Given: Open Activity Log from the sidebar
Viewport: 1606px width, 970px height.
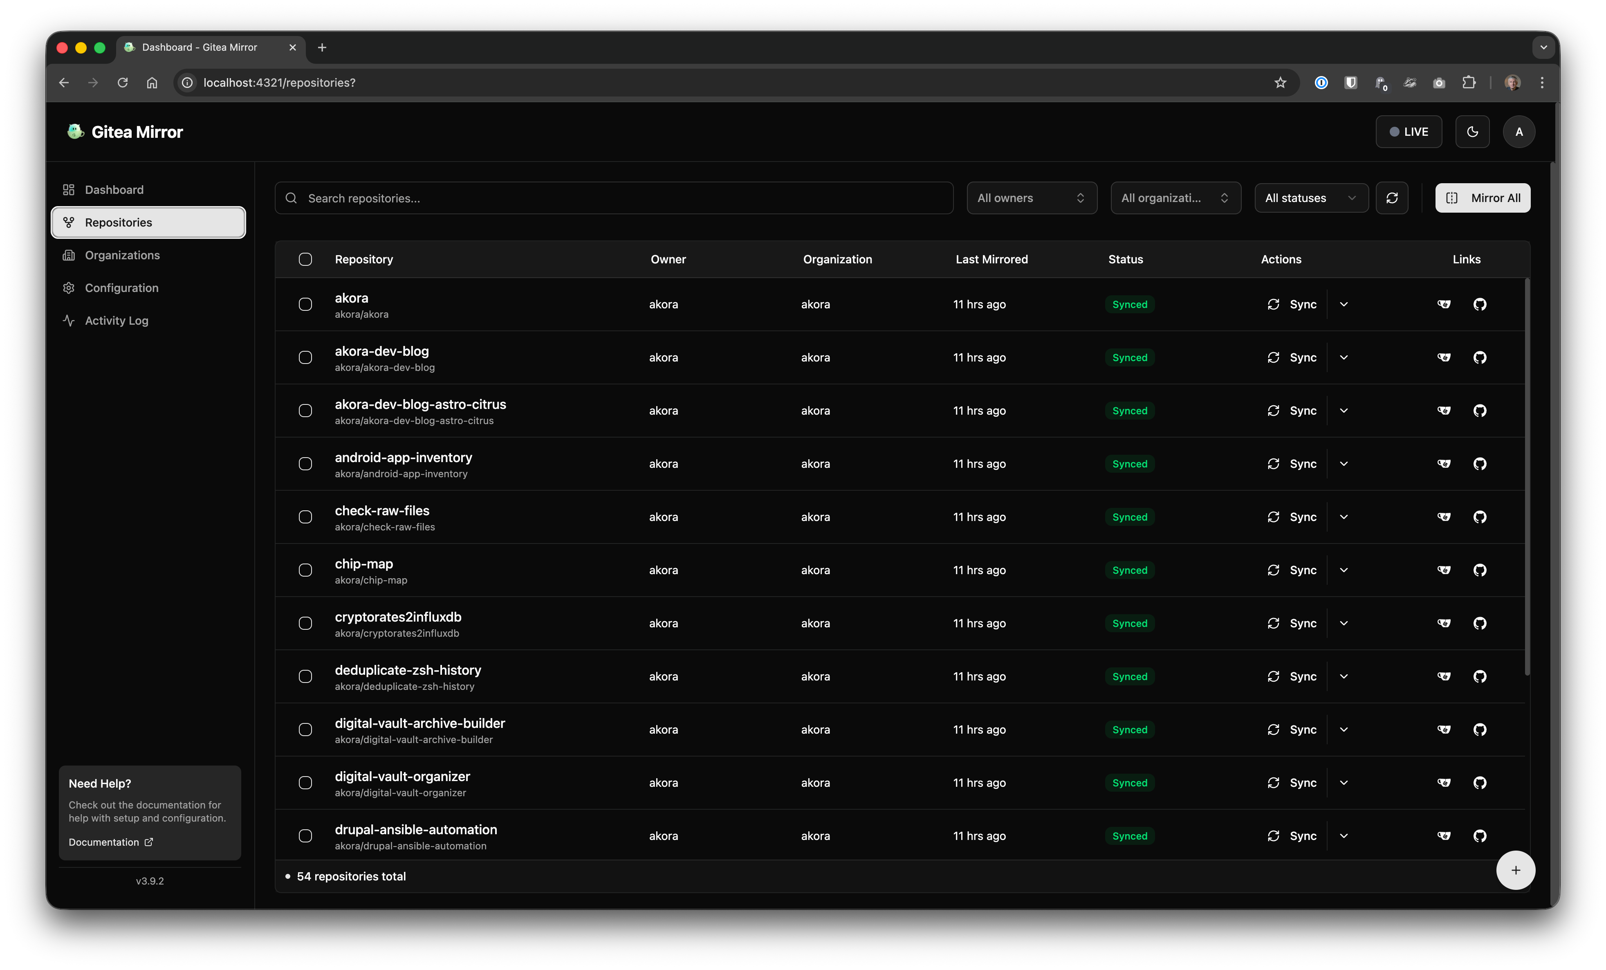Looking at the screenshot, I should (x=116, y=321).
